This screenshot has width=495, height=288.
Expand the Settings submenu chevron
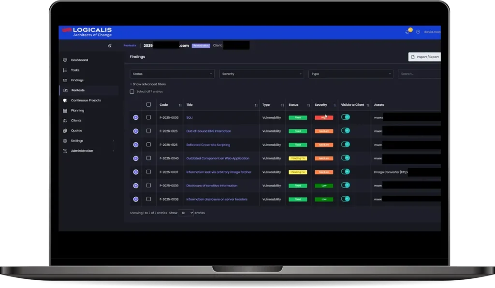[x=113, y=141]
